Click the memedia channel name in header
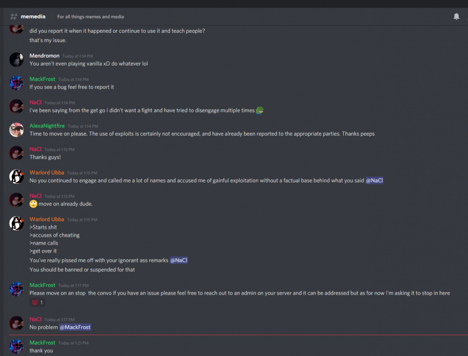Screen dimensions: 468x356 click(33, 16)
